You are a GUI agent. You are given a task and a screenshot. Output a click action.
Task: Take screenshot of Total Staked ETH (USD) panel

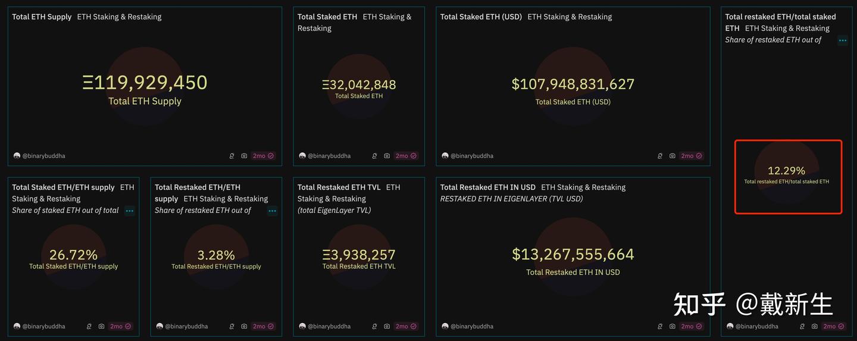[673, 156]
